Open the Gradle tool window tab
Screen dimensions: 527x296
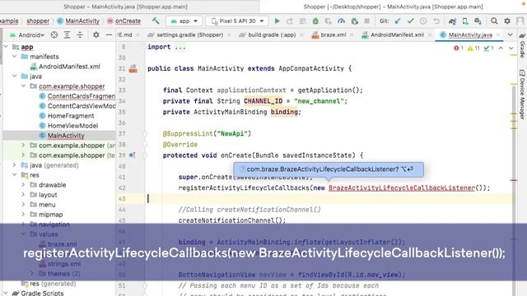pos(522,45)
